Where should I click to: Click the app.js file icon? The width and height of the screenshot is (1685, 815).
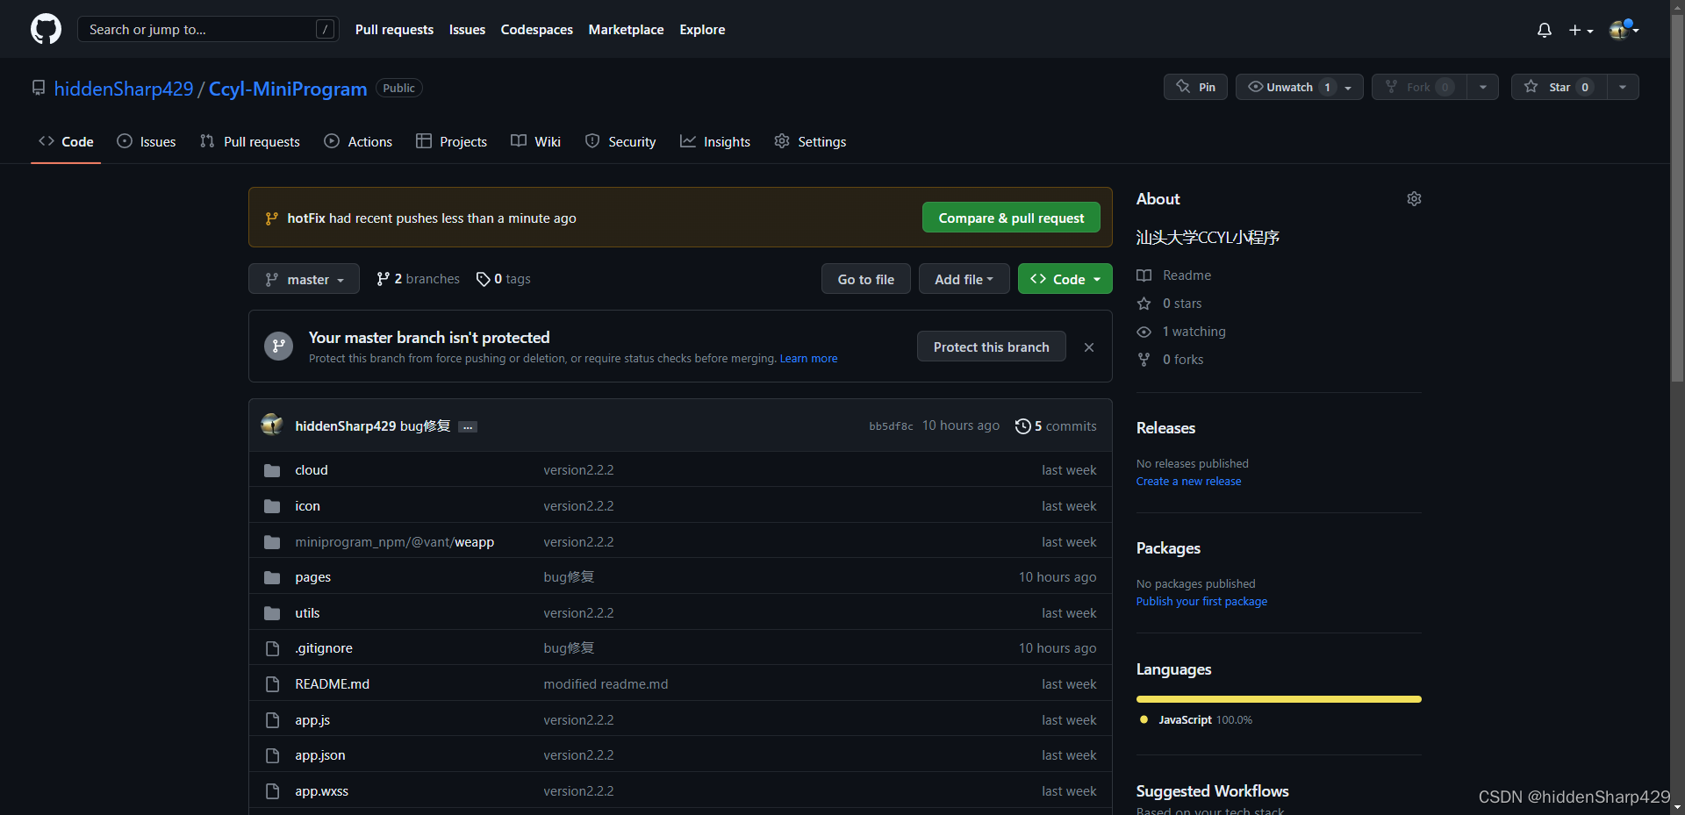tap(272, 720)
